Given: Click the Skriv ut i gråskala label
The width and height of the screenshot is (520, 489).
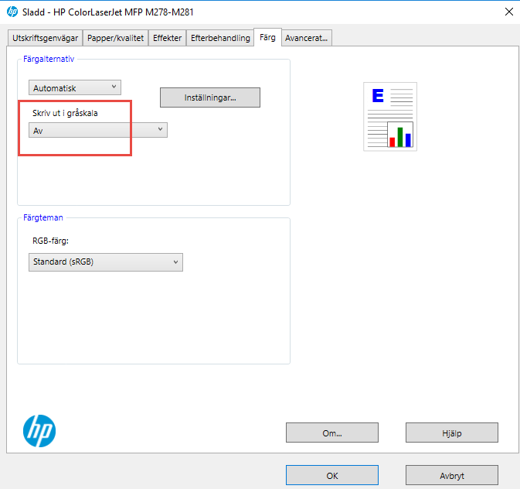Looking at the screenshot, I should point(65,113).
